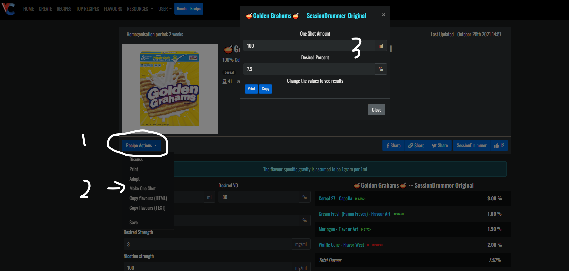Click the One Shot Amount field
Viewport: 569px width, 271px height.
(x=309, y=46)
